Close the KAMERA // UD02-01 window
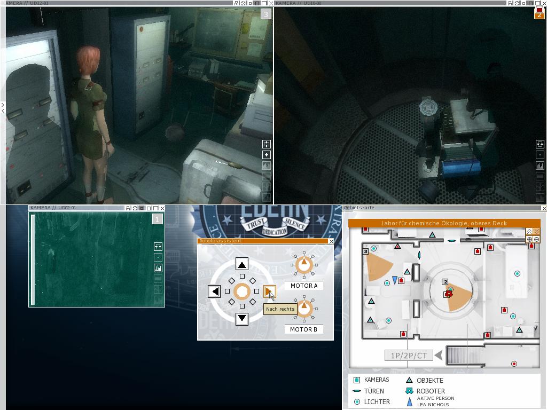This screenshot has width=547, height=410. point(162,208)
